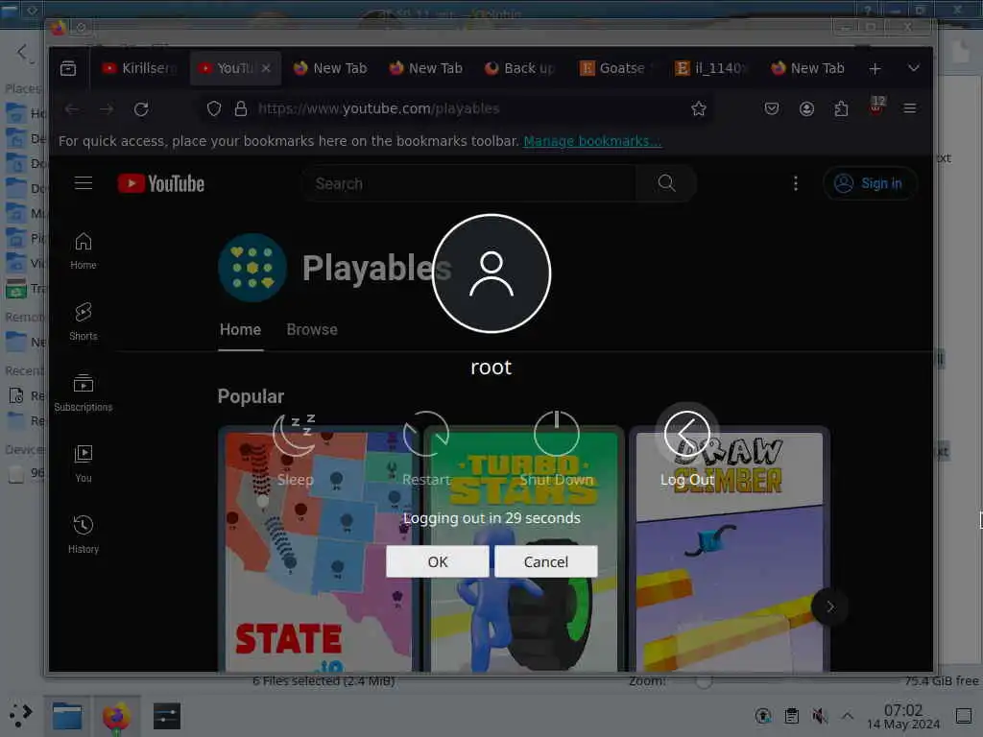
Task: Switch to the il_1140 browser tab
Action: pos(711,68)
